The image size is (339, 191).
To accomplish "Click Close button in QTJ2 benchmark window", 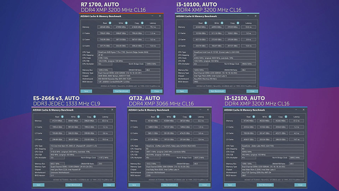I will [204, 185].
